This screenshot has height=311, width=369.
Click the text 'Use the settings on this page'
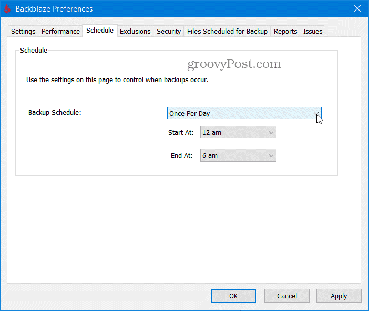tap(70, 80)
